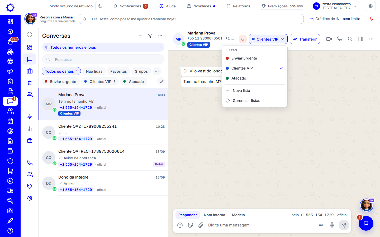Open the Premiações progress indicator
Viewport: 380px width, 237px height.
[x=282, y=6]
